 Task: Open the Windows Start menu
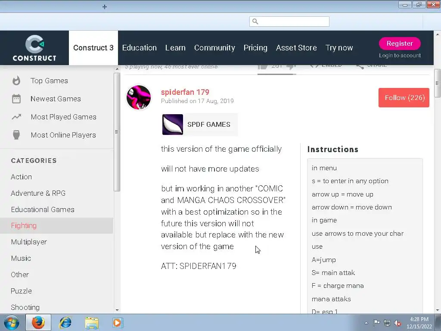pos(11,322)
